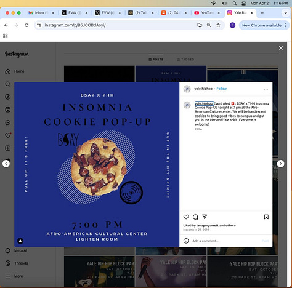Go to next post arrow
Viewport: 292px width, 288px height.
[x=280, y=164]
